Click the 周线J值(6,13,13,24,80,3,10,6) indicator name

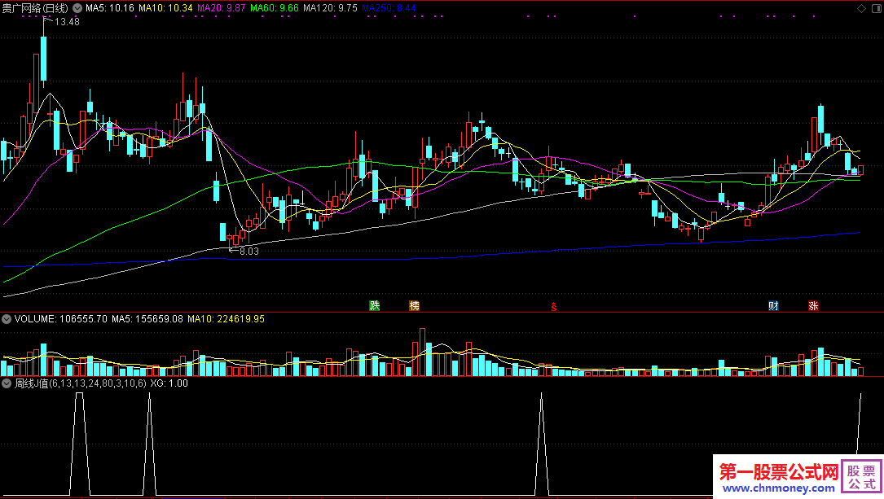pyautogui.click(x=80, y=383)
